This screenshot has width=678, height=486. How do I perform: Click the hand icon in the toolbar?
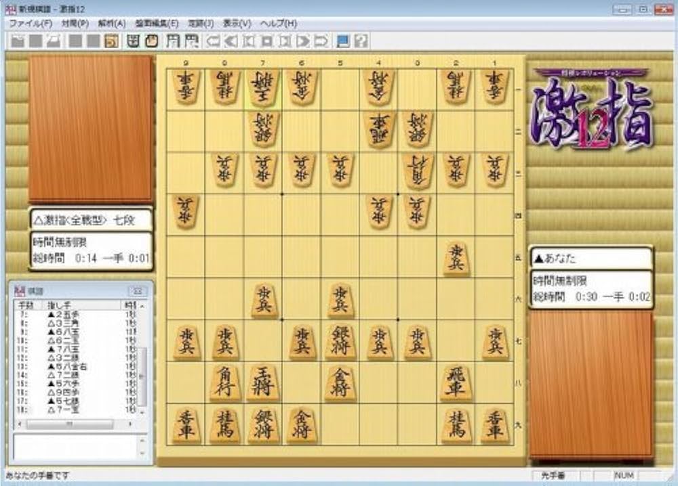pyautogui.click(x=151, y=41)
